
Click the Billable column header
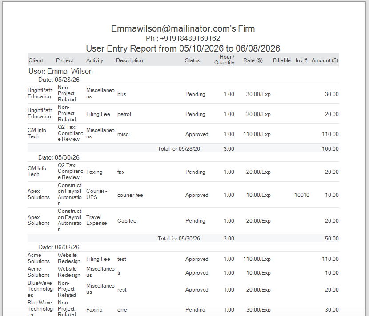tap(282, 60)
